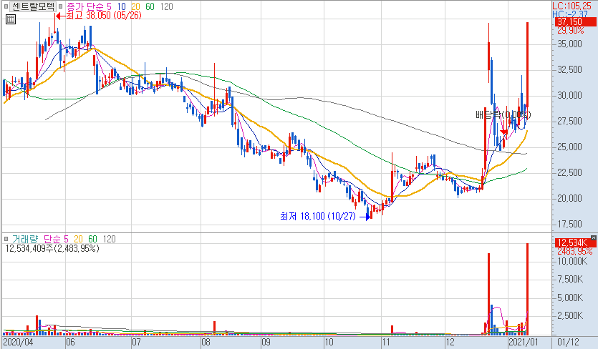Click the 배당락(0.00%) dividend annotation
598x349 pixels.
(x=503, y=114)
